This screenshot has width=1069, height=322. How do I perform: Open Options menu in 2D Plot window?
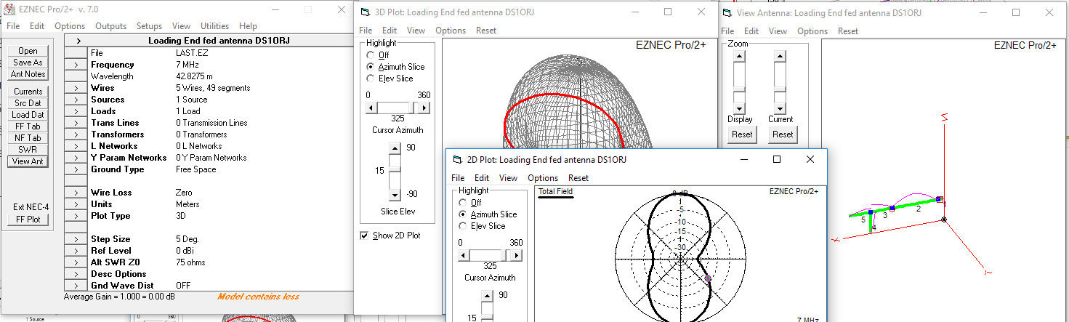pos(543,178)
